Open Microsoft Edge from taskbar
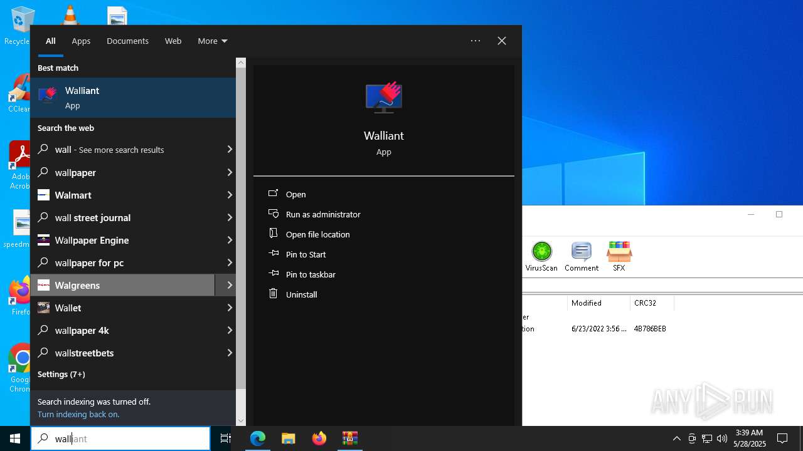The width and height of the screenshot is (803, 451). tap(258, 438)
